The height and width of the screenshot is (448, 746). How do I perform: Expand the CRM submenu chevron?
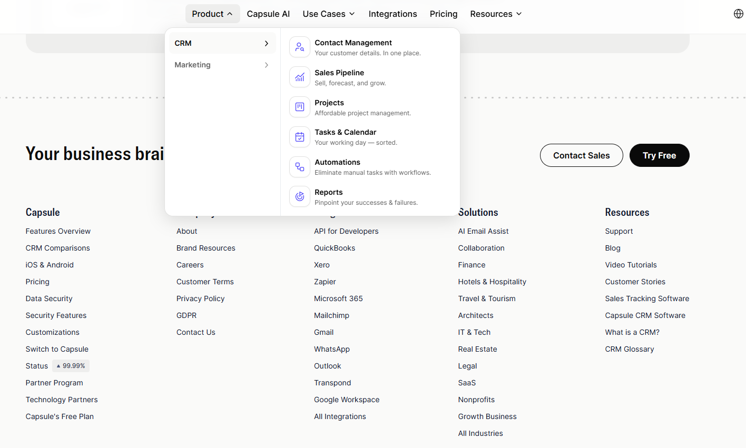coord(266,43)
